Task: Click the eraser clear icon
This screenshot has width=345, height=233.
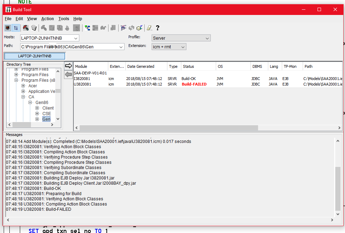Action: click(150, 28)
